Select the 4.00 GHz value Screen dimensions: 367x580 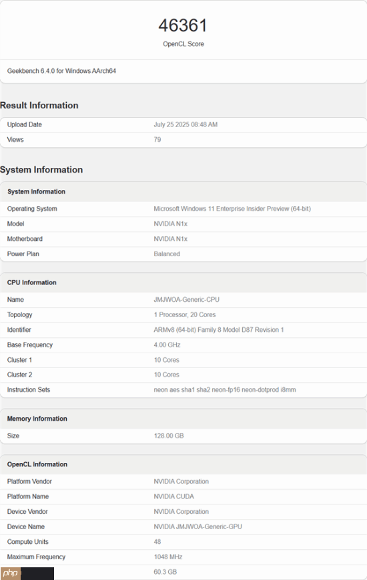click(x=167, y=345)
